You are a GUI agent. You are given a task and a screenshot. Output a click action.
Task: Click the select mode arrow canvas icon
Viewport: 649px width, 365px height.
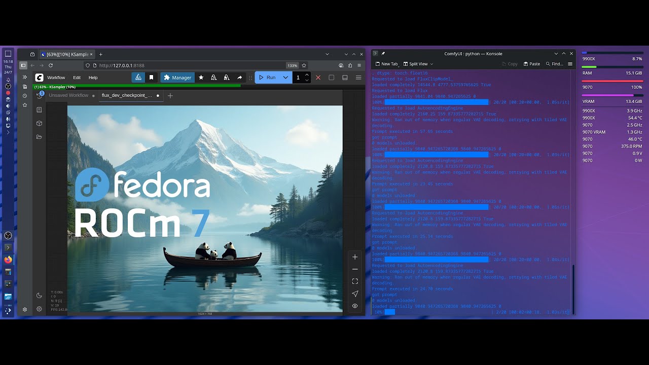click(355, 294)
